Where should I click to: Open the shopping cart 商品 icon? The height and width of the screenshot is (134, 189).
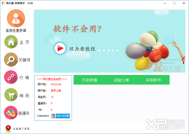pos(11,95)
